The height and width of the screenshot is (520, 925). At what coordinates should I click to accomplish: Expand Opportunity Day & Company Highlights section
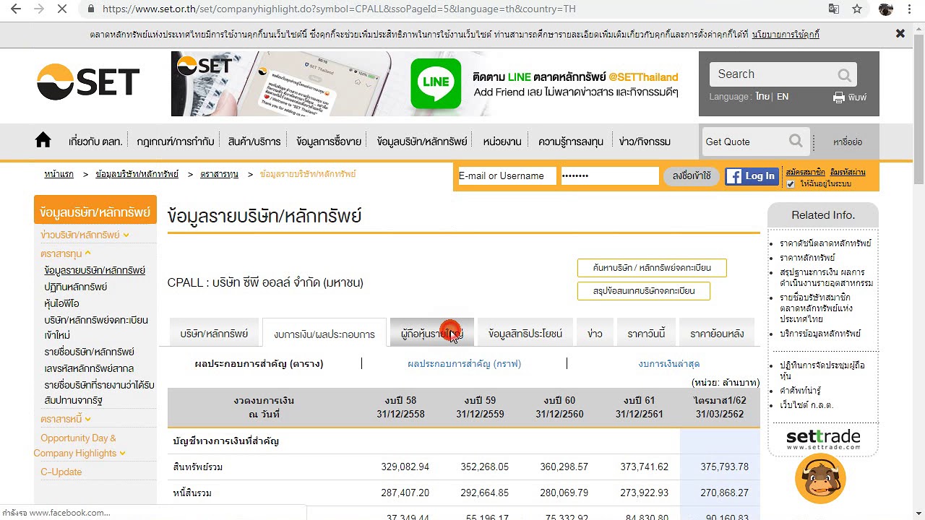[79, 446]
